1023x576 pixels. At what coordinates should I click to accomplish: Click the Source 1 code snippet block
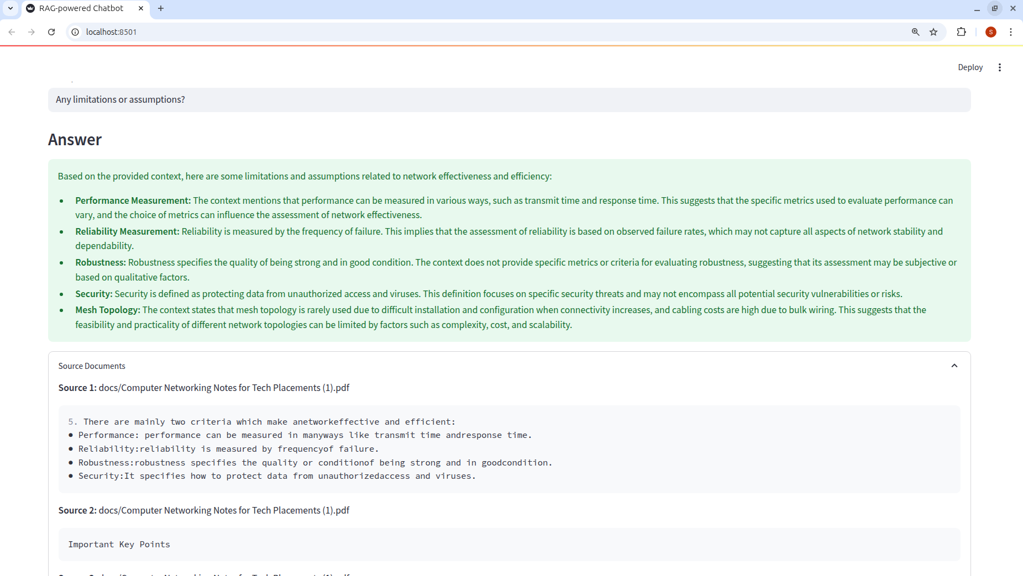coord(508,449)
